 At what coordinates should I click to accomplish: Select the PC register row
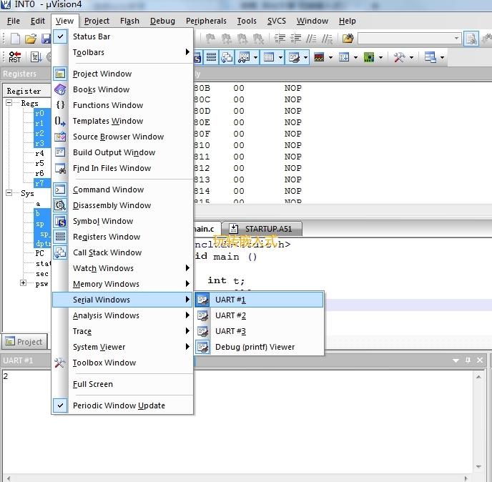click(39, 253)
